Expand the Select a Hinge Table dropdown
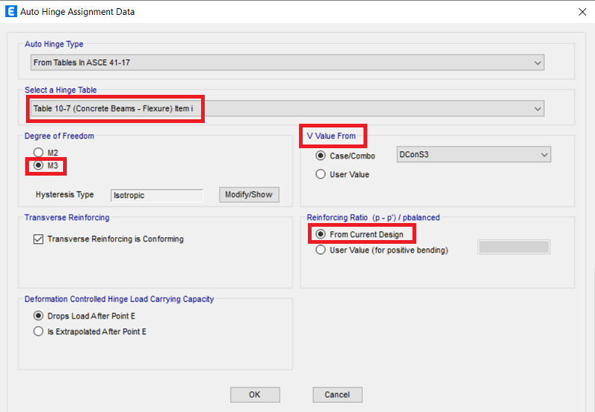This screenshot has height=412, width=595. 288,109
